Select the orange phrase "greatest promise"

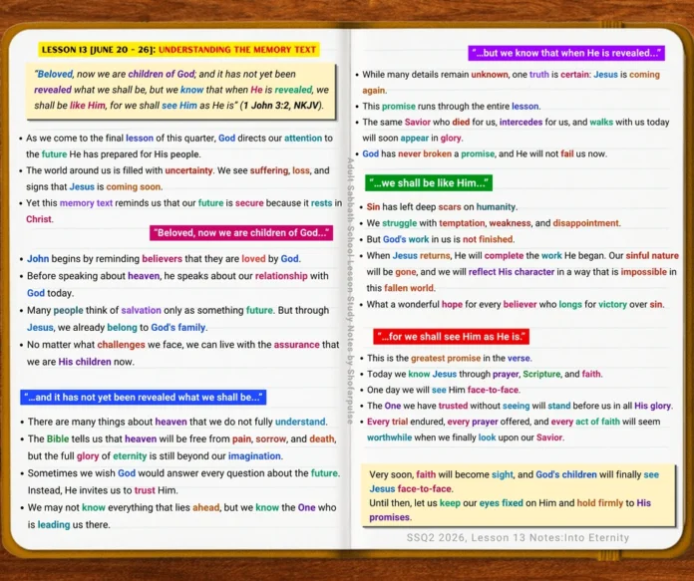(x=446, y=358)
